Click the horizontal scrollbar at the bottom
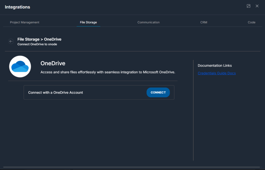This screenshot has width=265, height=170. 131,167
